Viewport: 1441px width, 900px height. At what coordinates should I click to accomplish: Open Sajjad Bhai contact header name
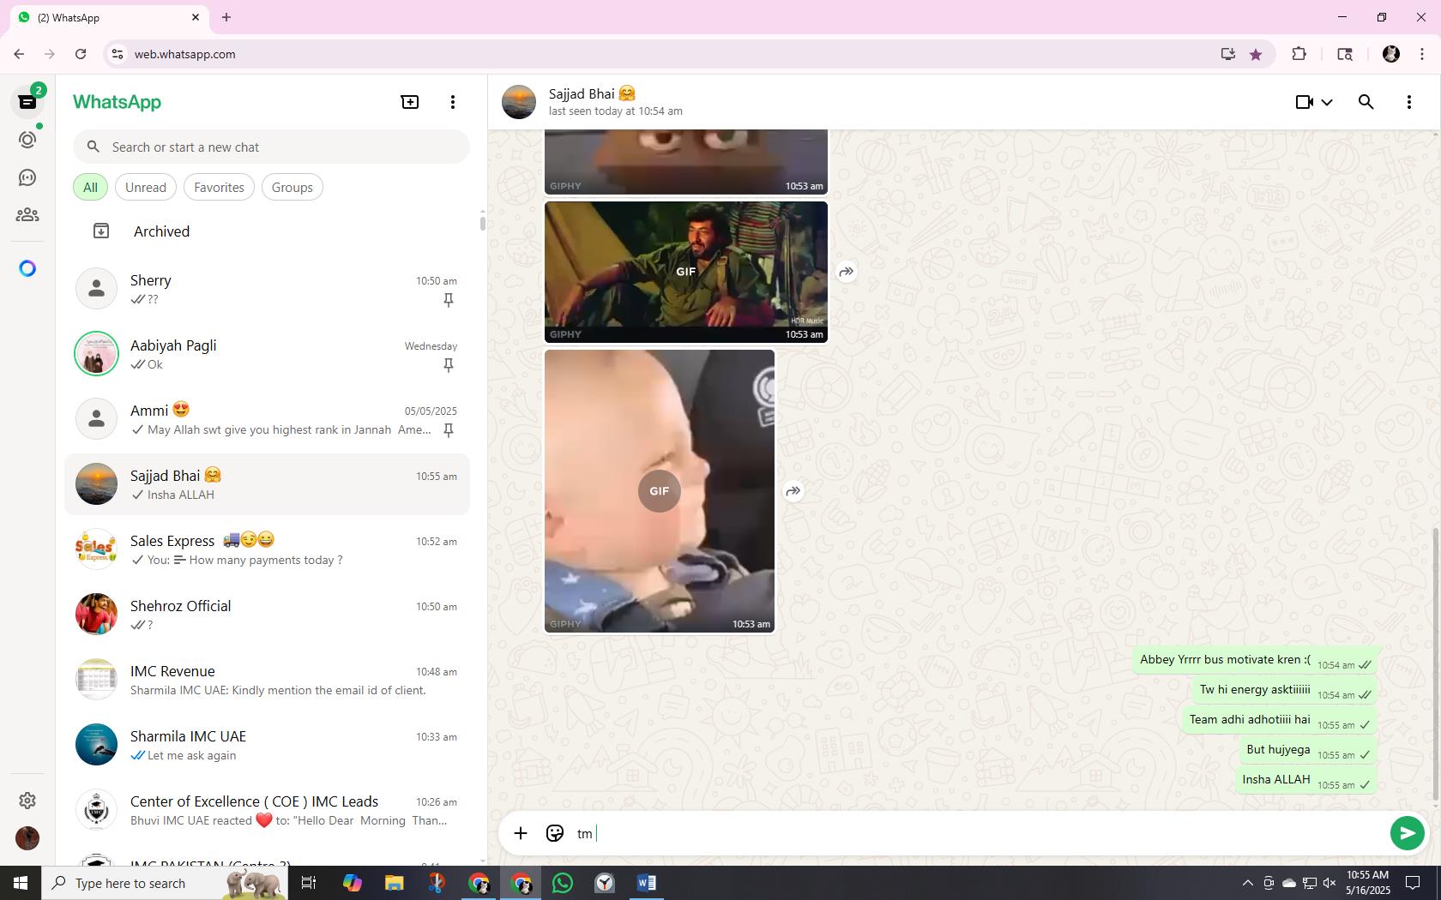(x=592, y=93)
